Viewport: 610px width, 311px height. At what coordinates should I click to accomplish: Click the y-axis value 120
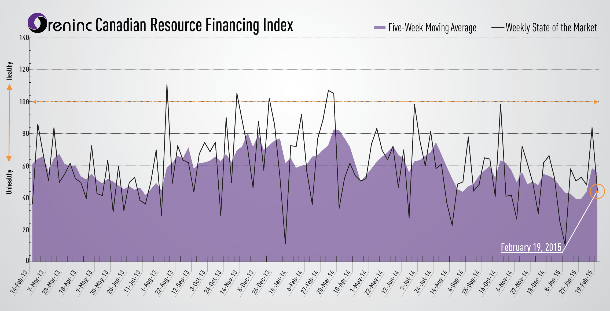coord(24,69)
